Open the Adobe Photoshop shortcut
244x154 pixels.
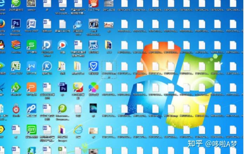coord(16,24)
